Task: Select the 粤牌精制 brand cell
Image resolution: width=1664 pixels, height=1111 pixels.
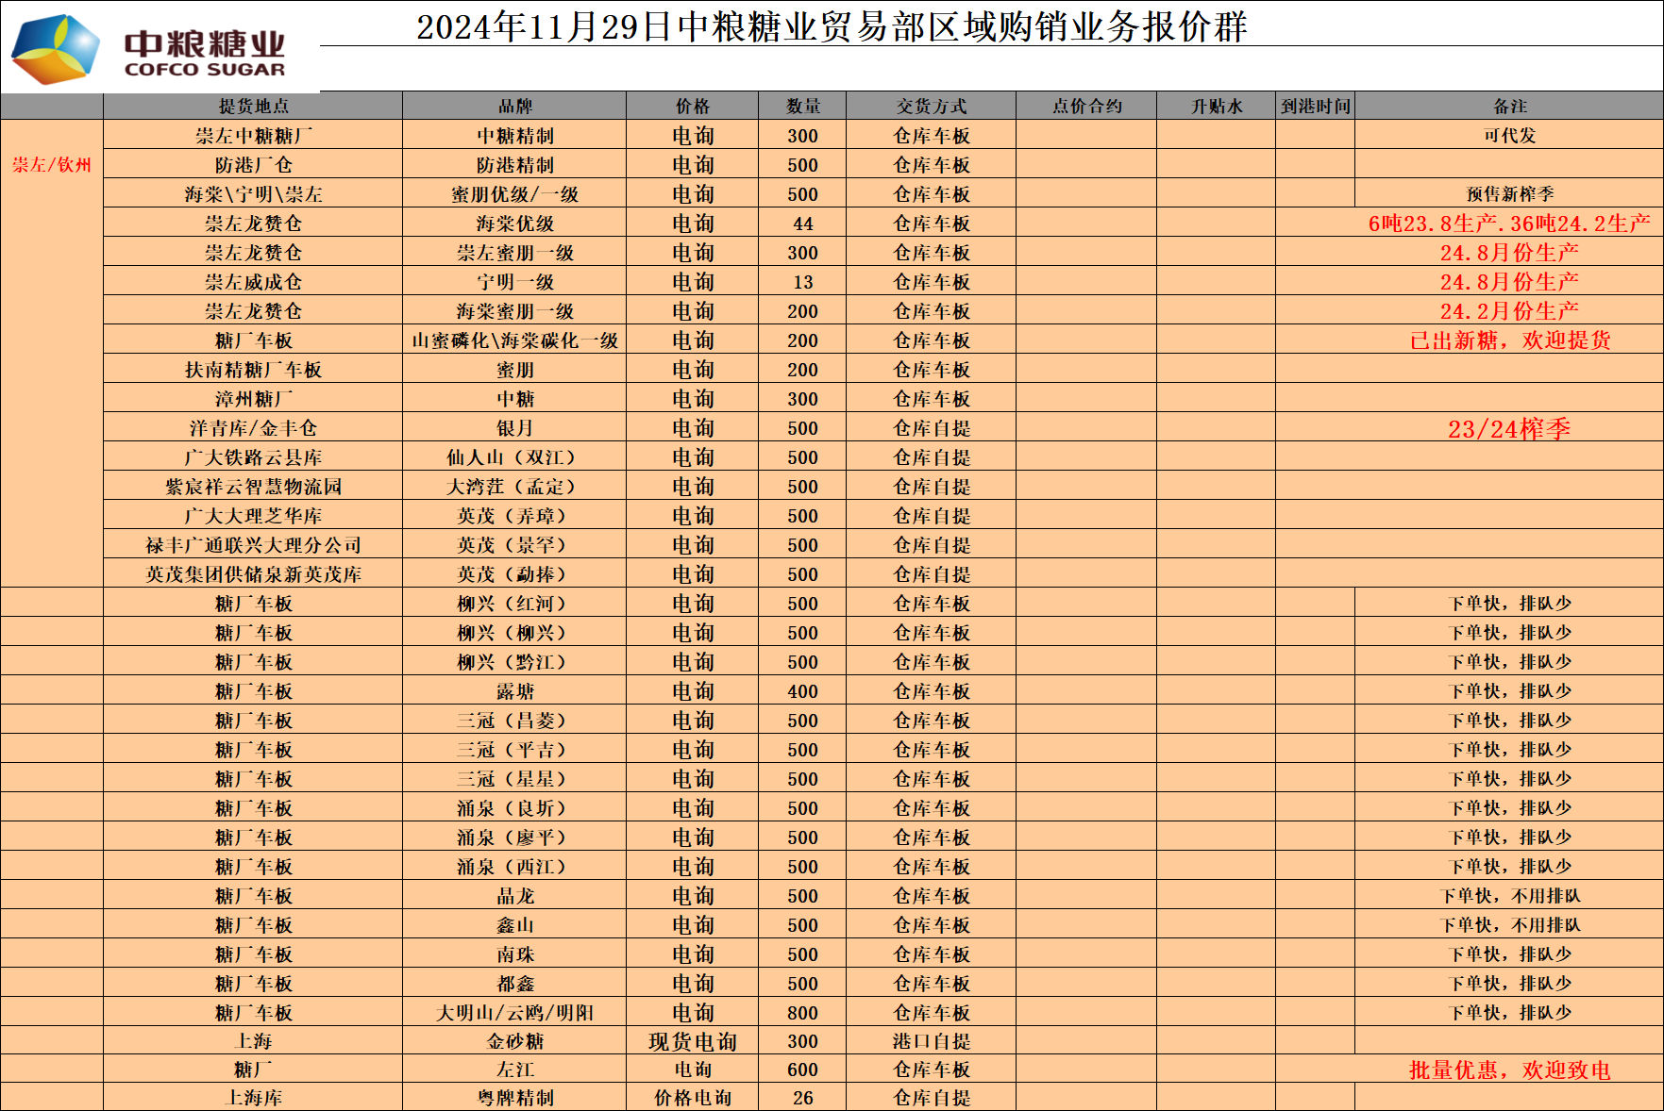Action: click(x=514, y=1098)
